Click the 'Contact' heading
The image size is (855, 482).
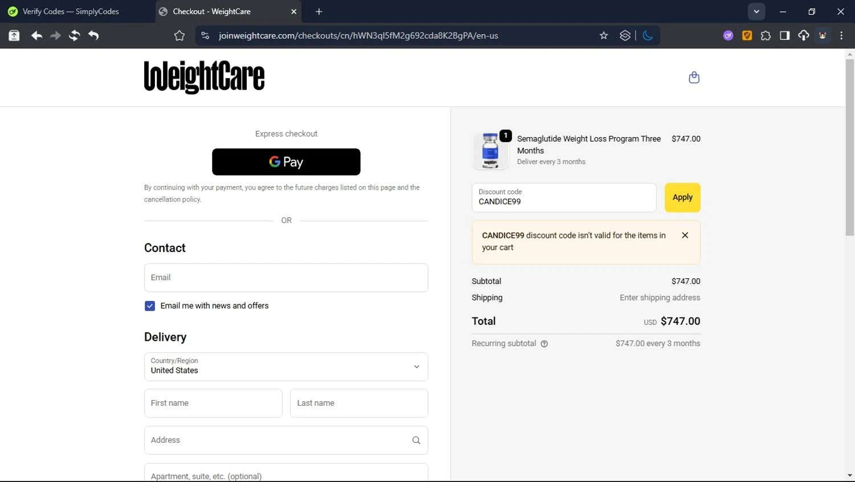point(165,248)
